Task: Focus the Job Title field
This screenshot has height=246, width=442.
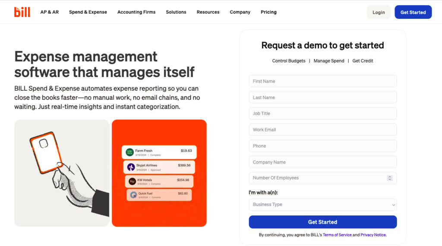Action: (323, 114)
